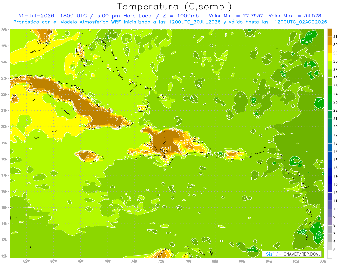
Task: Click the 12N latitude axis label
Action: point(4,256)
